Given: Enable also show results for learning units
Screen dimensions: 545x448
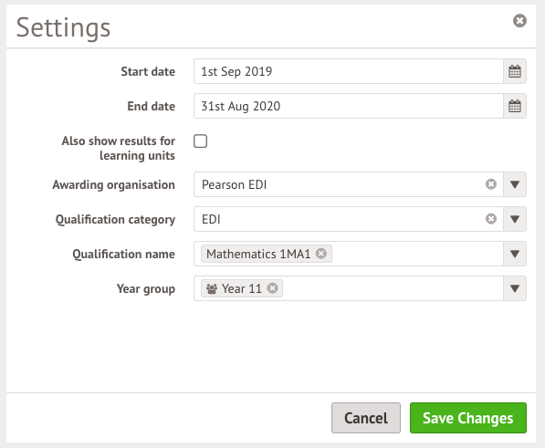Looking at the screenshot, I should pos(200,141).
